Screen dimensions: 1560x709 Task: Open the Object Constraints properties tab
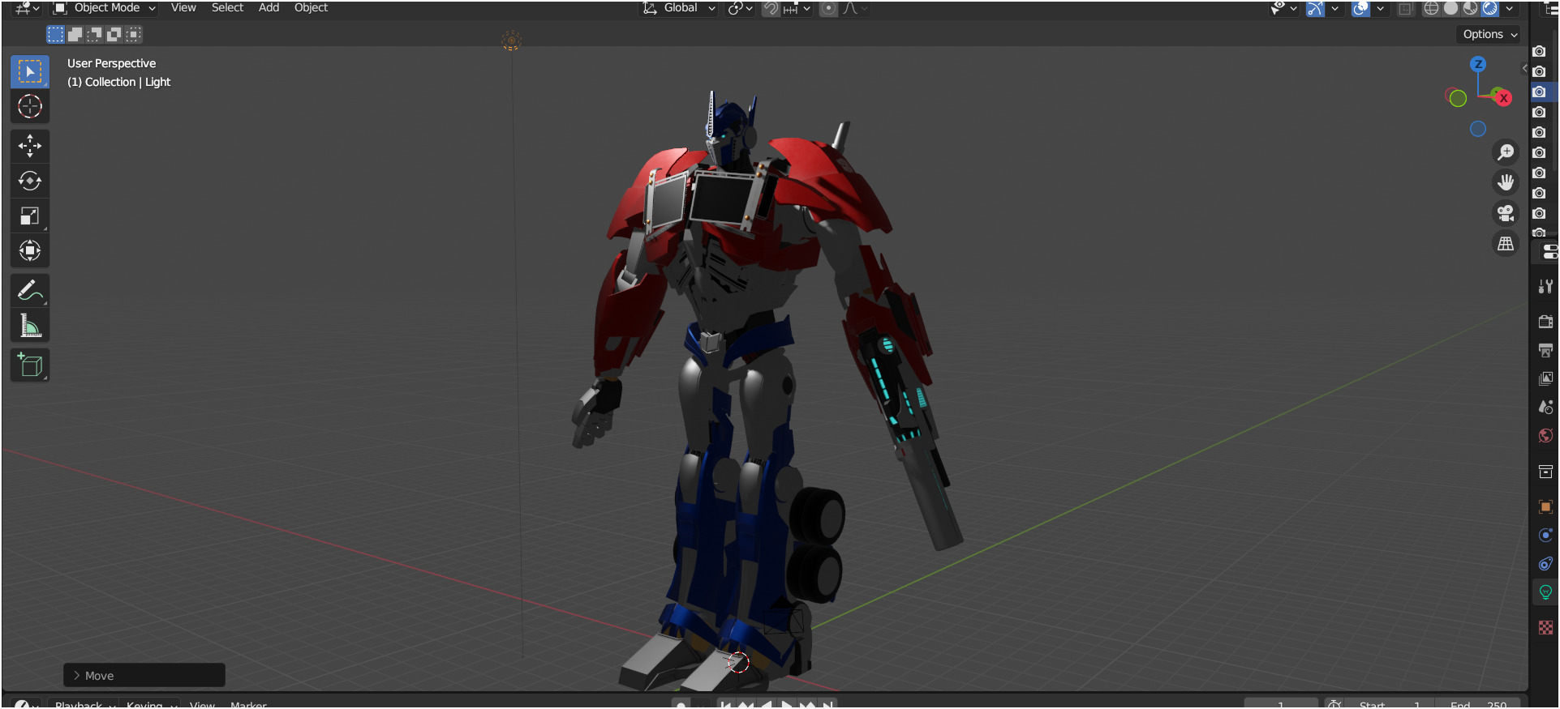[1545, 564]
